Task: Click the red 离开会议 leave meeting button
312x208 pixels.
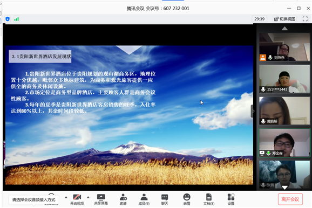Action: (x=290, y=199)
